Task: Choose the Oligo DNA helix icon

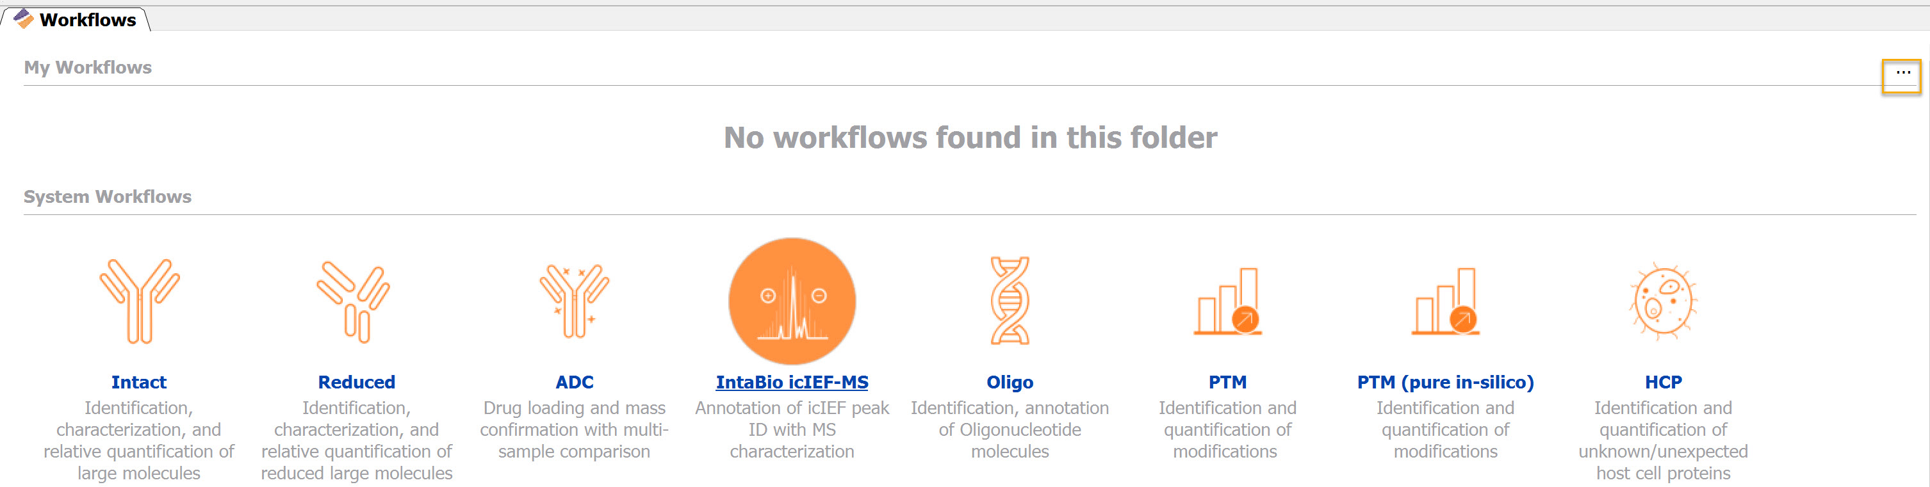Action: pos(1010,301)
